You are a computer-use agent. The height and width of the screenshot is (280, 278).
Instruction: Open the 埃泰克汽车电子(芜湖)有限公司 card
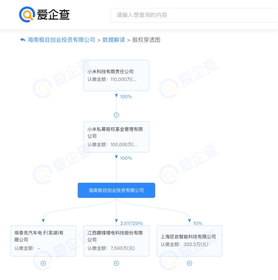click(x=43, y=241)
